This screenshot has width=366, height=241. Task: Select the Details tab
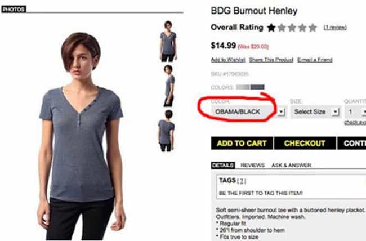223,165
